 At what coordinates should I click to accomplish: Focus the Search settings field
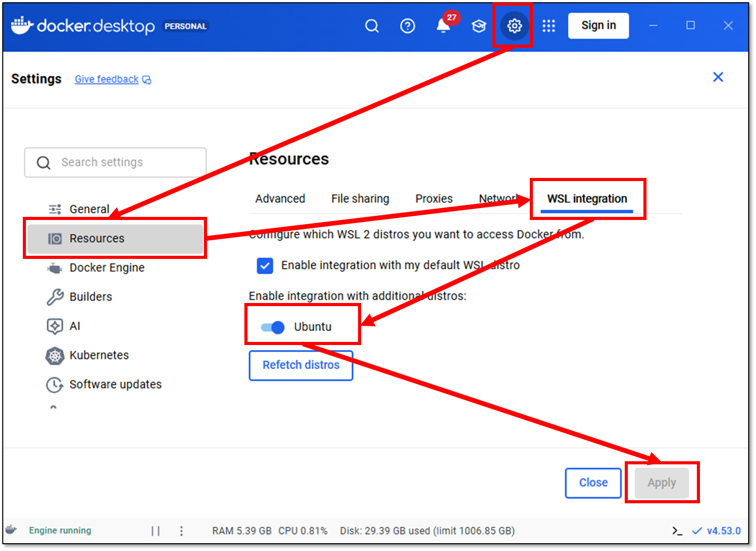coord(115,162)
